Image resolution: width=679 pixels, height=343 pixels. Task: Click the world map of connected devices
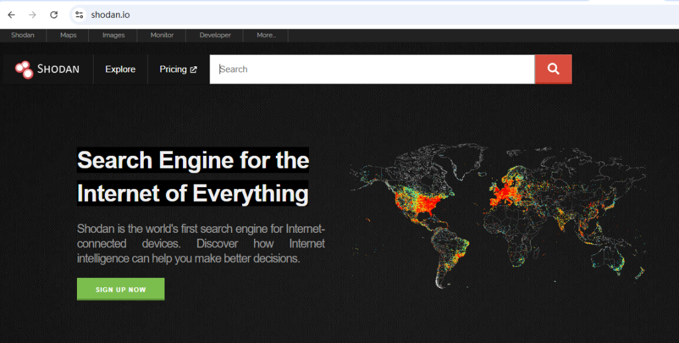tap(498, 216)
